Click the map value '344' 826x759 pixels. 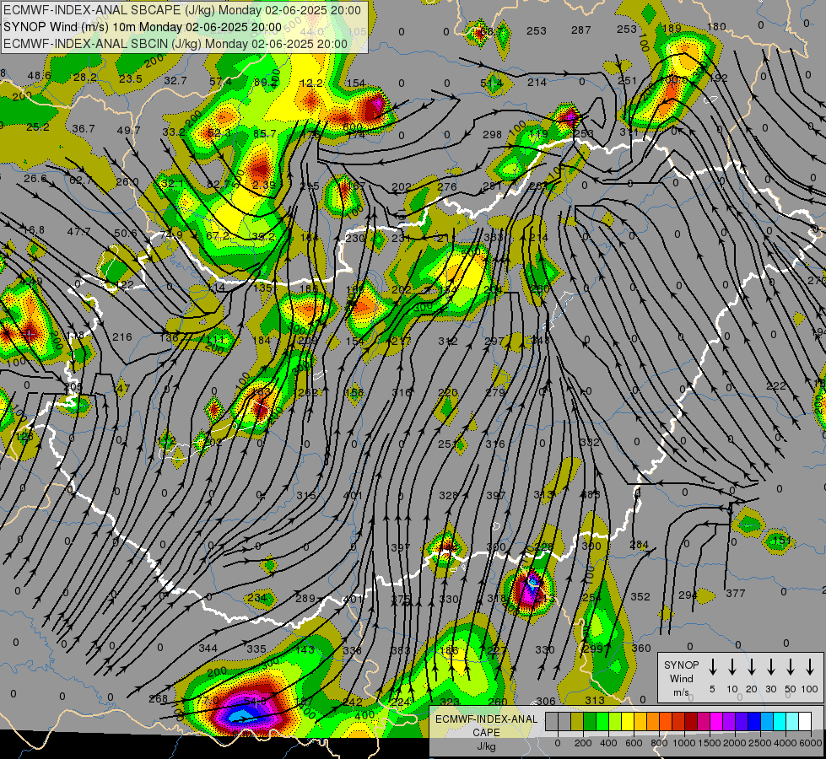208,648
